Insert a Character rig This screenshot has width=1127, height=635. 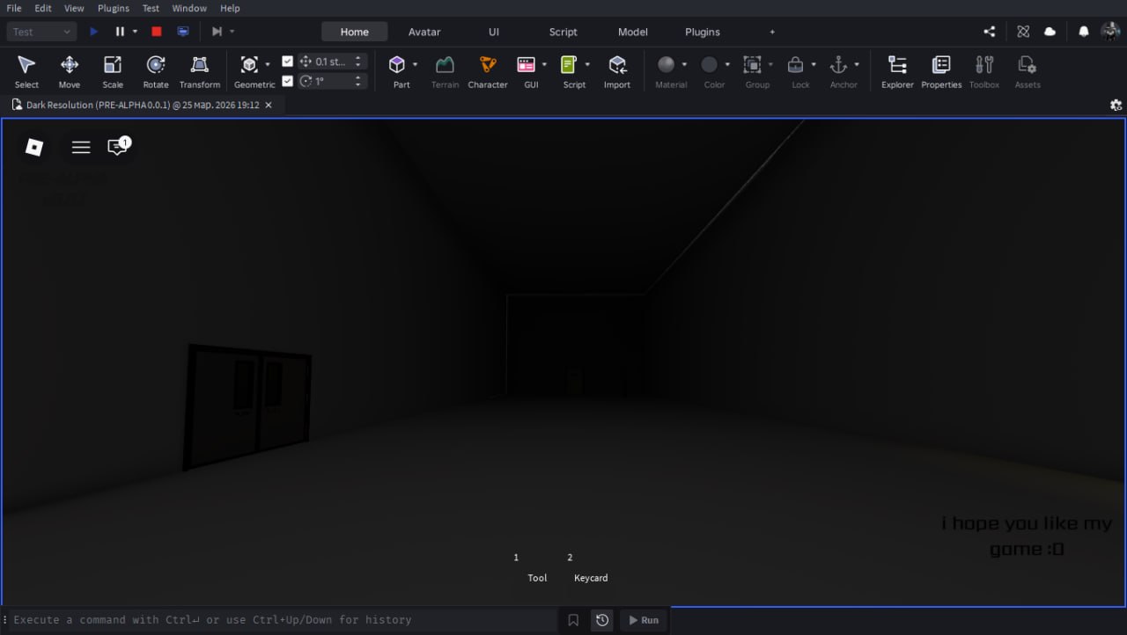tap(488, 71)
